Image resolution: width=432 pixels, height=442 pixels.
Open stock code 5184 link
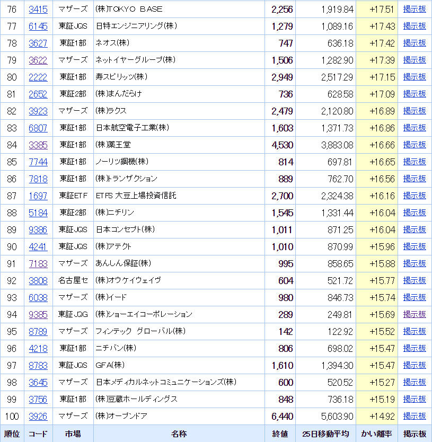click(x=38, y=213)
